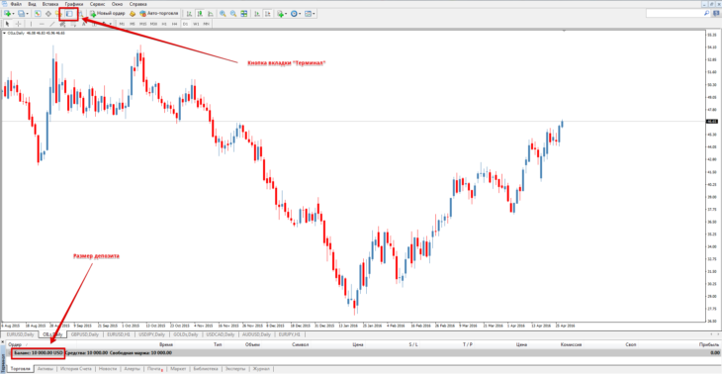Image resolution: width=722 pixels, height=374 pixels.
Task: Click the Новый ордер button
Action: click(x=107, y=14)
